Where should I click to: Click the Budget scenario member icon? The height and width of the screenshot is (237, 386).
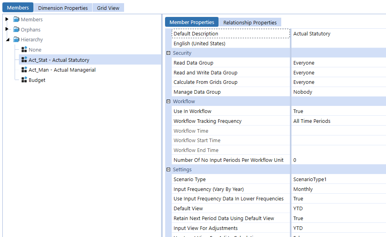24,80
